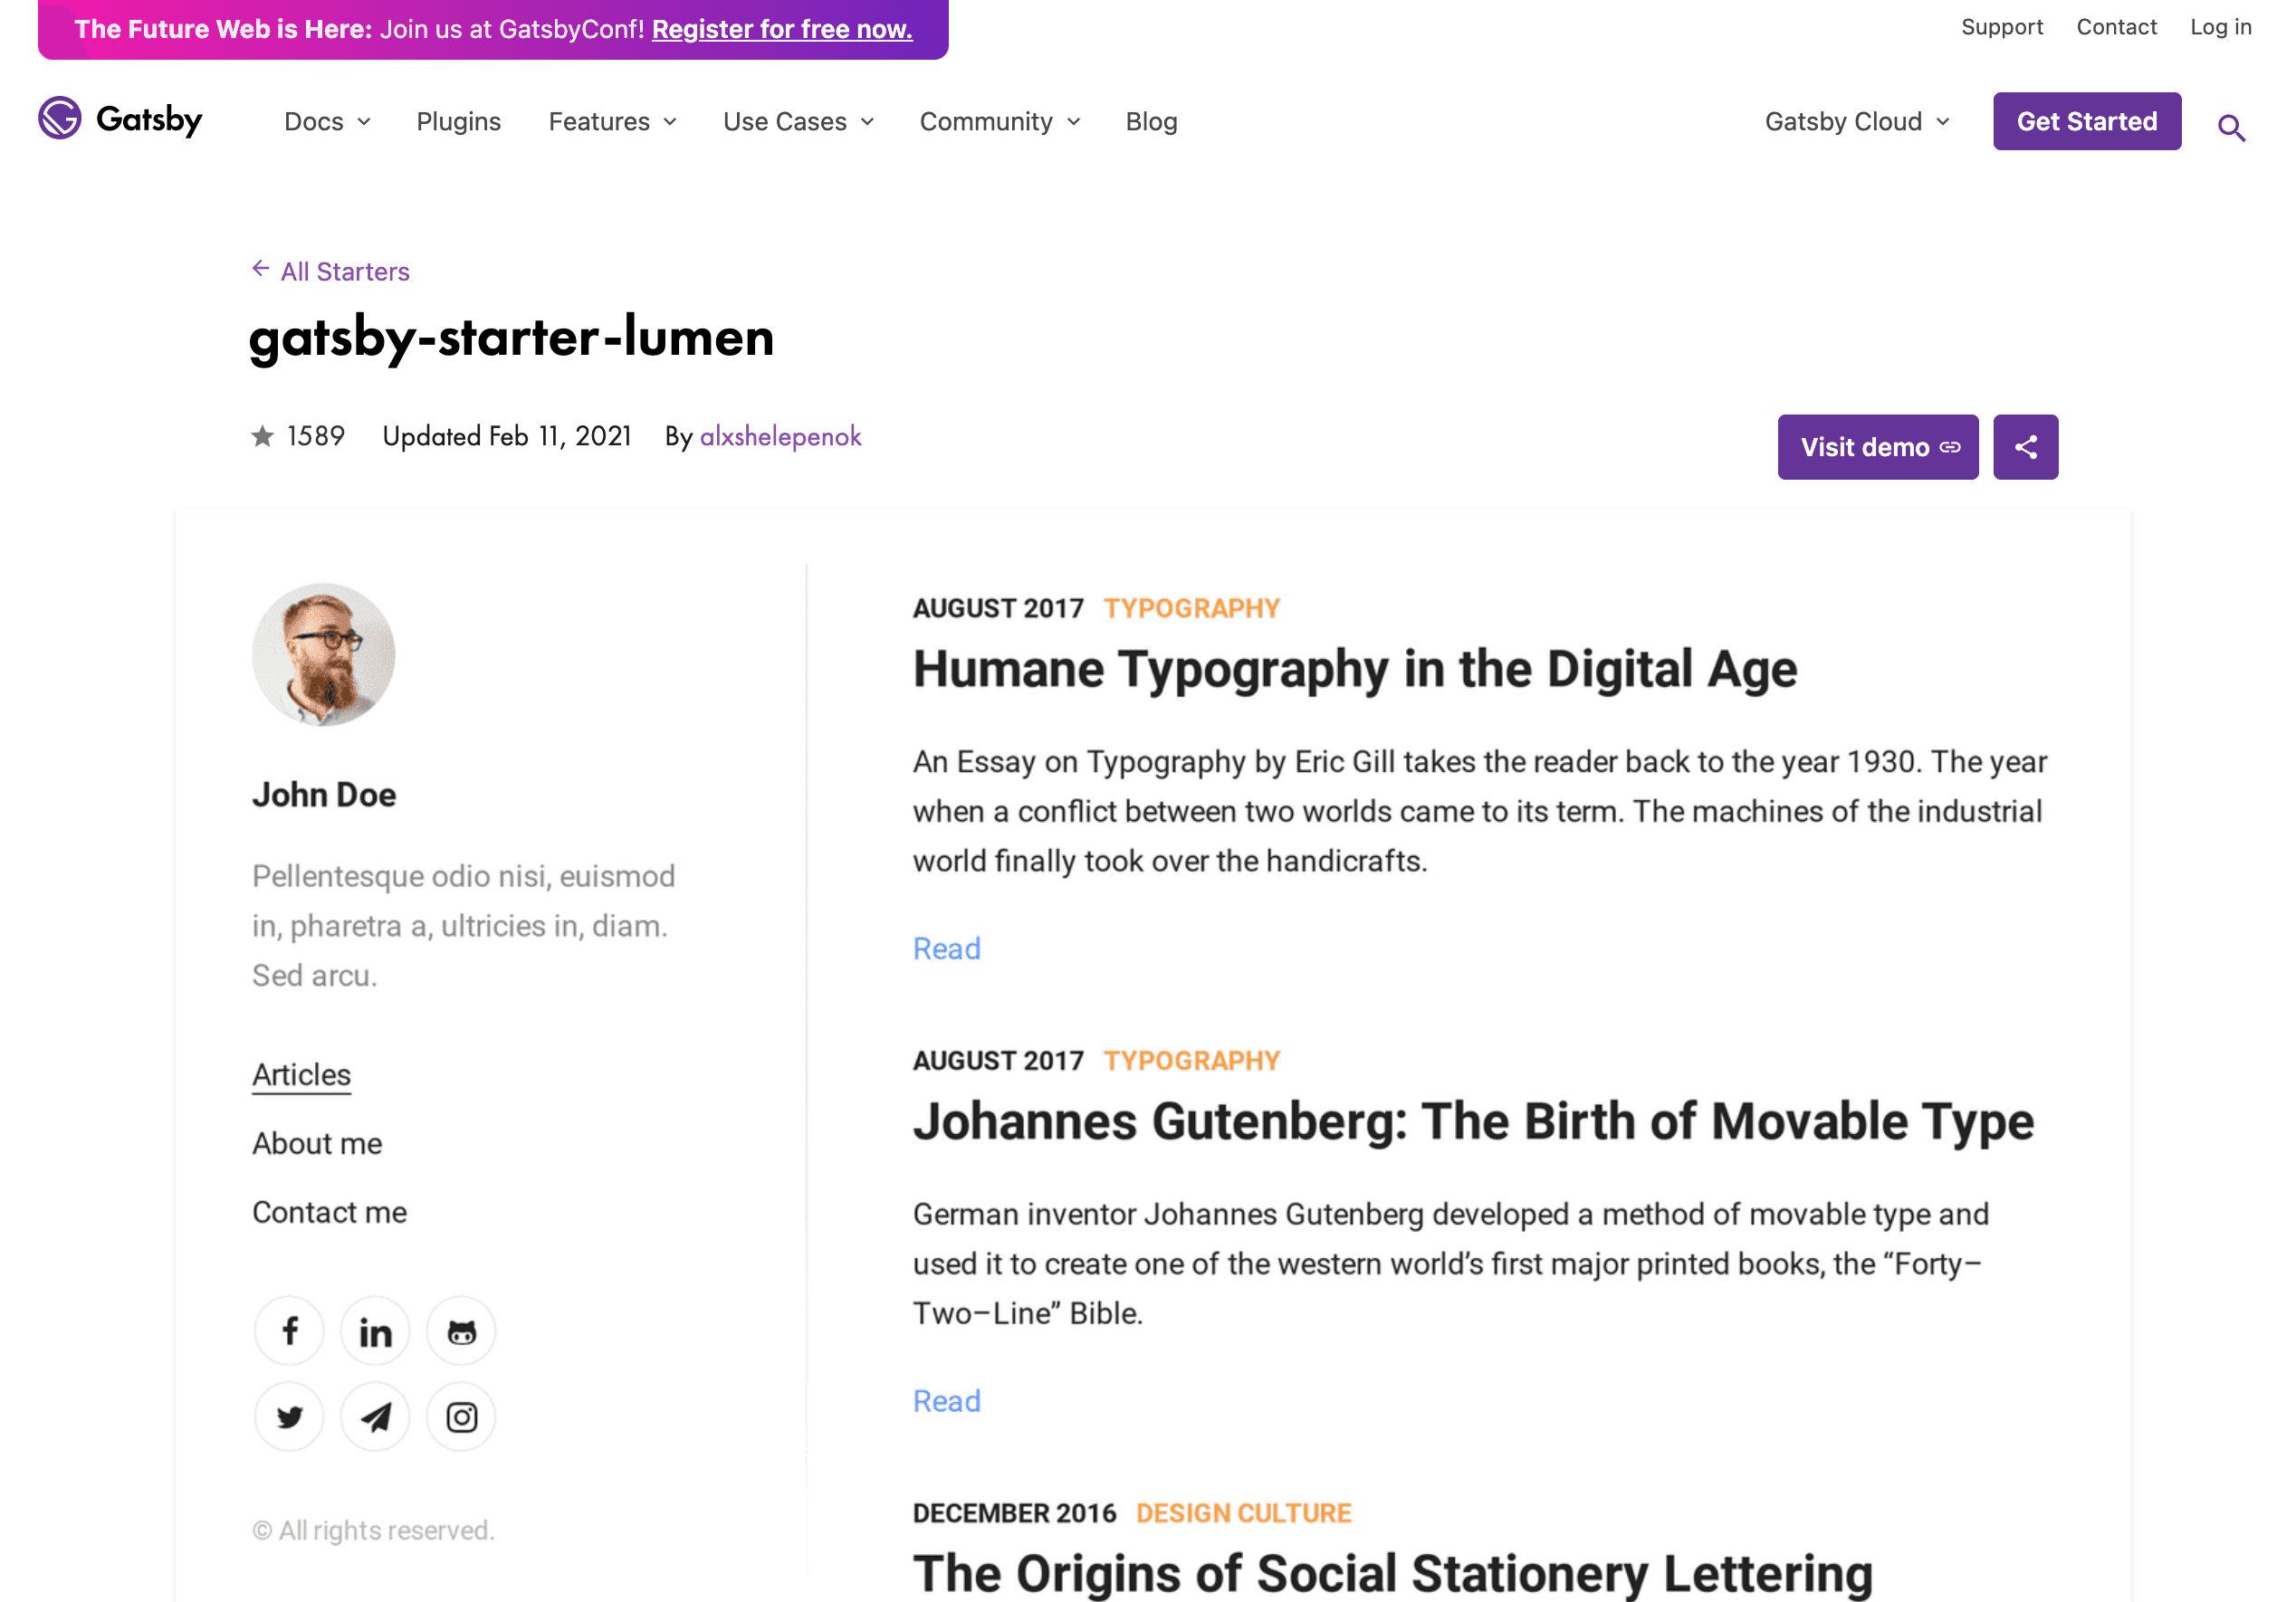
Task: Open the Twitter social icon
Action: pos(290,1417)
